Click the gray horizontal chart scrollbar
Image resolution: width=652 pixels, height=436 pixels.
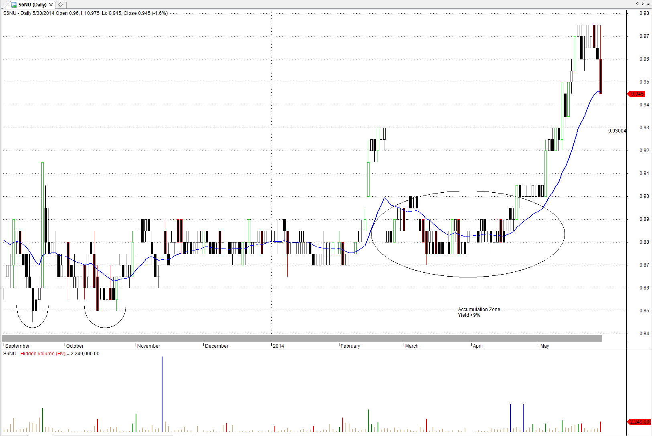pyautogui.click(x=302, y=338)
